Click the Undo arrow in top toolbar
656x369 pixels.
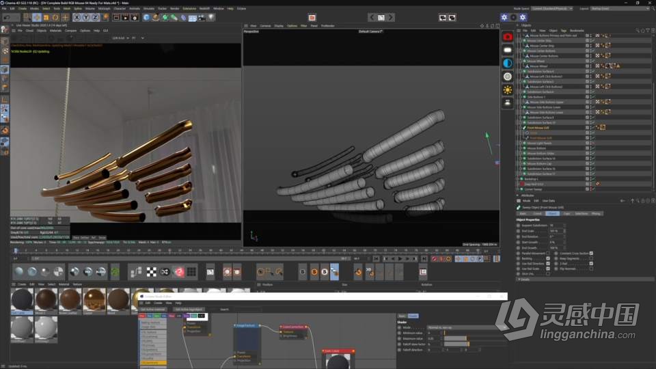tap(7, 18)
